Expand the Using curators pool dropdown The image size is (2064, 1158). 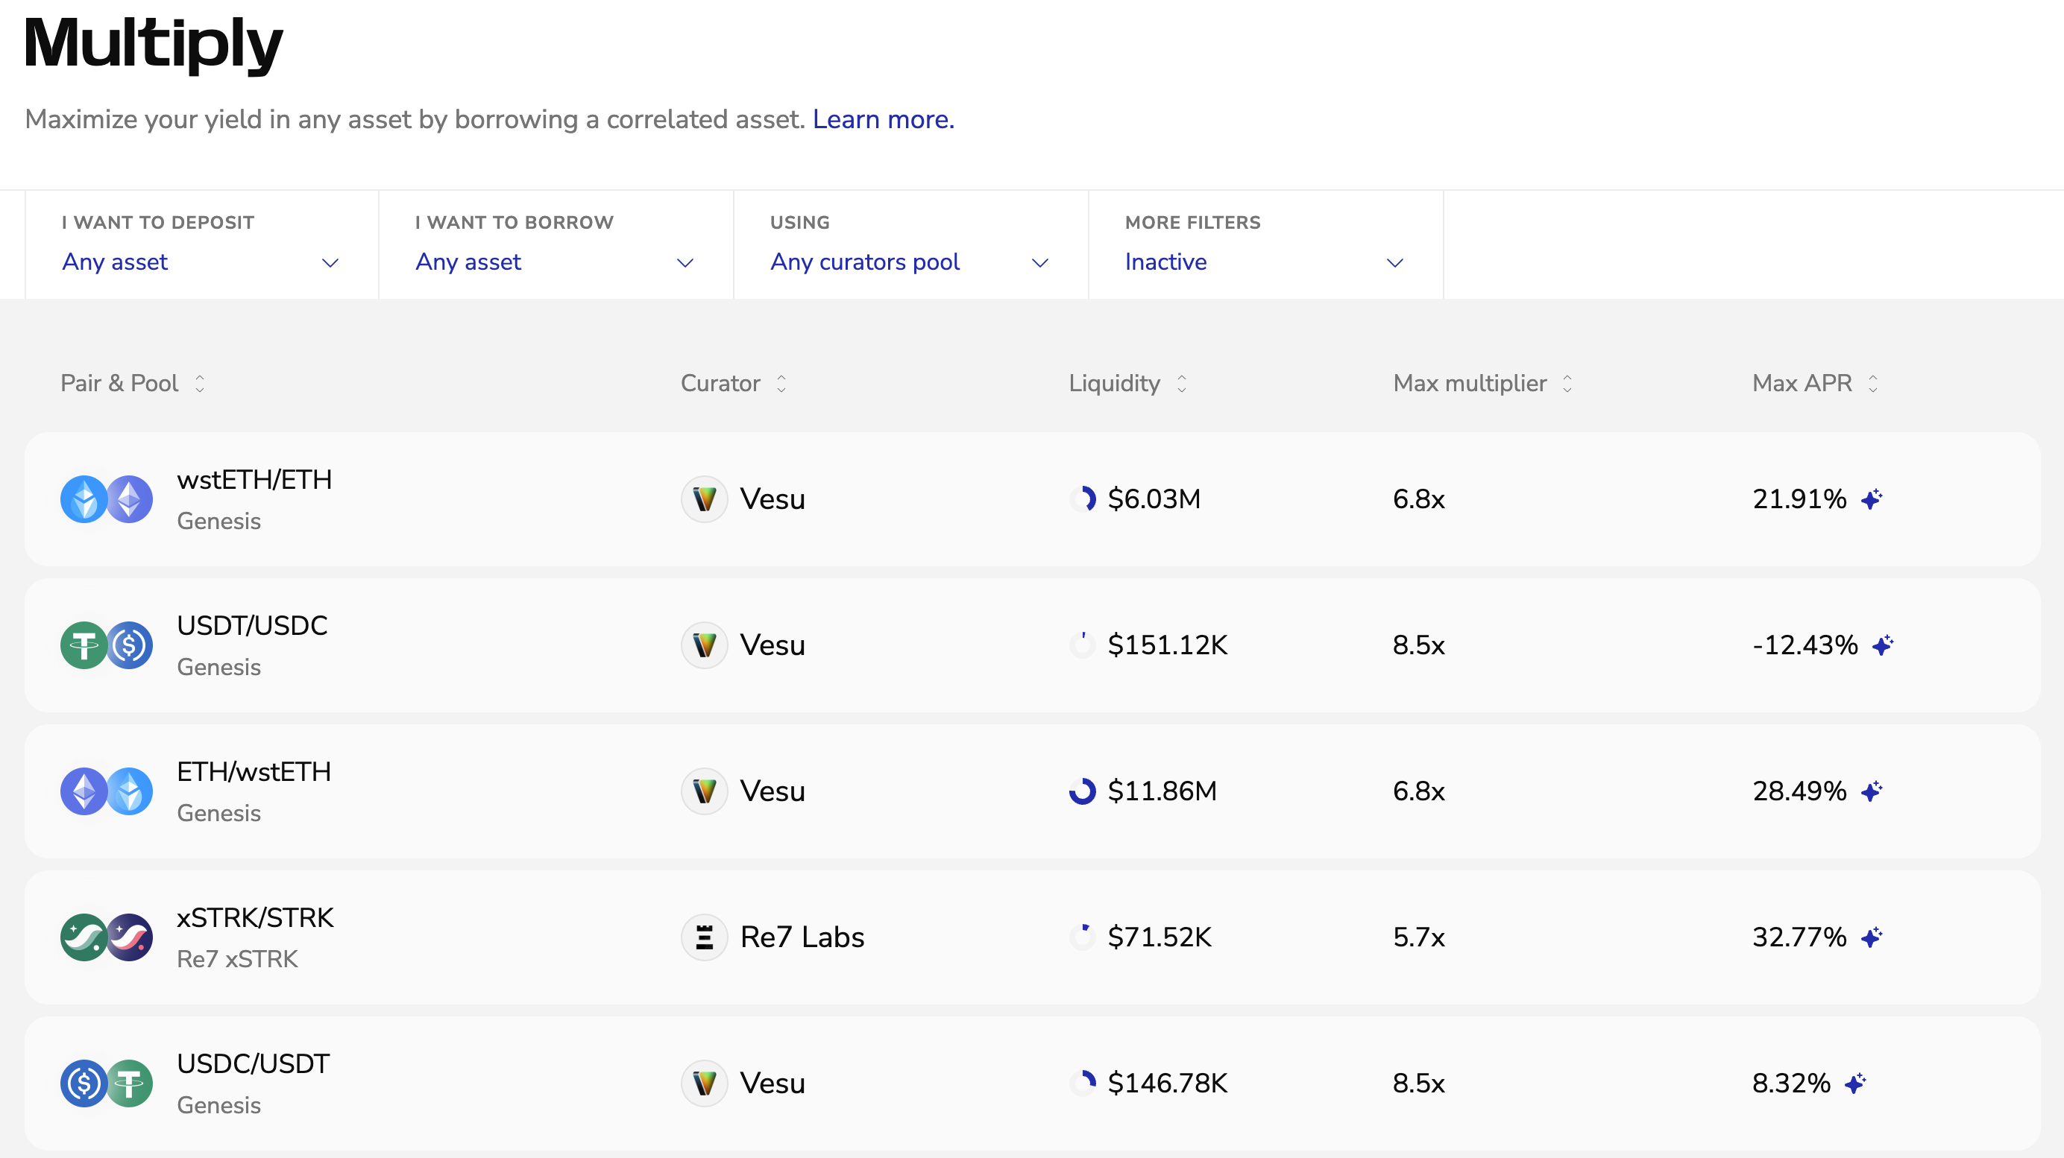click(910, 262)
